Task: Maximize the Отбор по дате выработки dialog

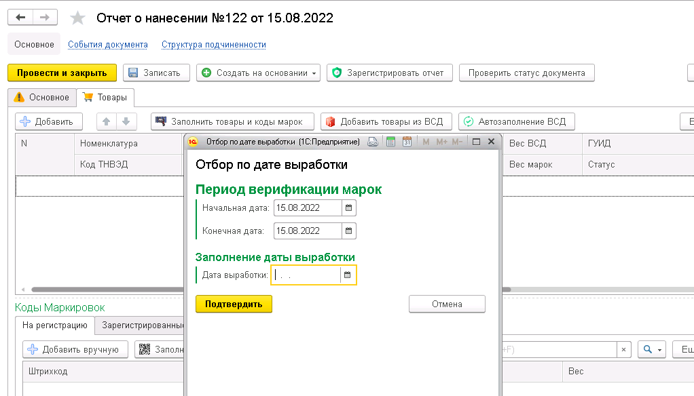Action: 476,142
